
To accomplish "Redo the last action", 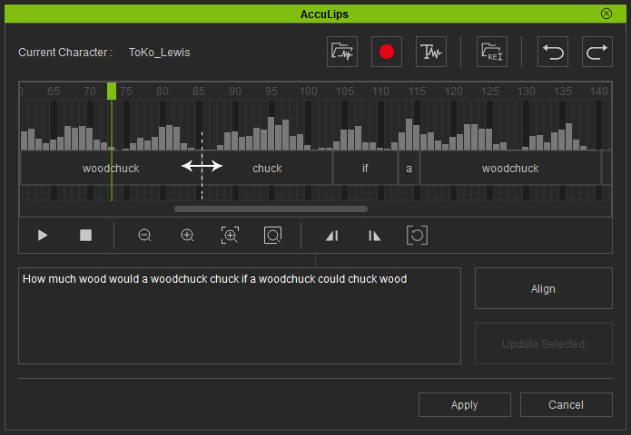I will pos(596,52).
